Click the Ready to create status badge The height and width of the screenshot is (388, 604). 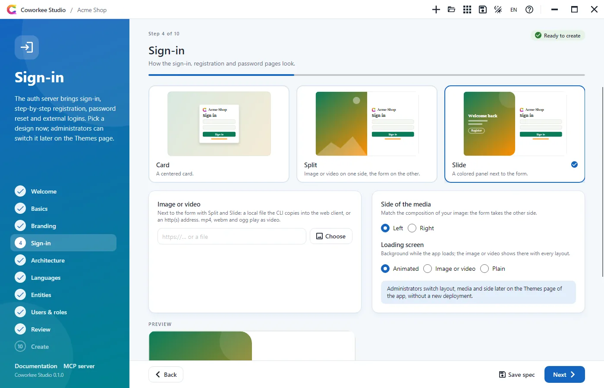[x=557, y=35]
